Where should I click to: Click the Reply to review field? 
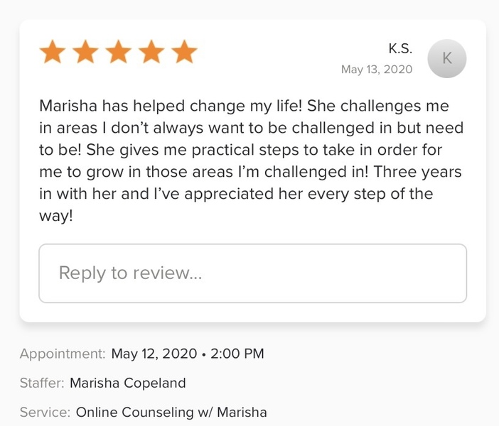point(252,273)
